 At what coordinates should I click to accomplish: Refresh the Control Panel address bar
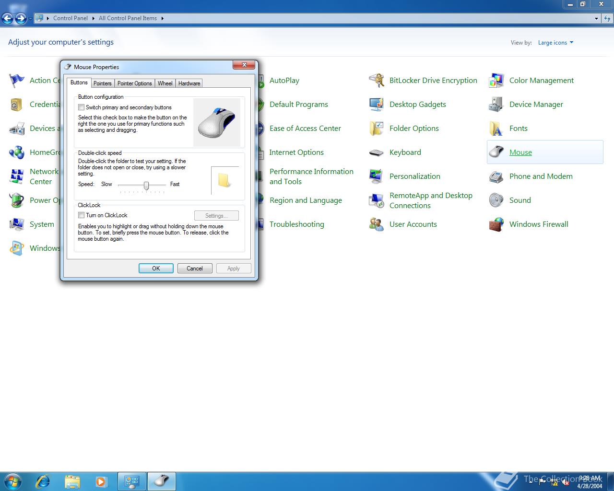[x=608, y=19]
